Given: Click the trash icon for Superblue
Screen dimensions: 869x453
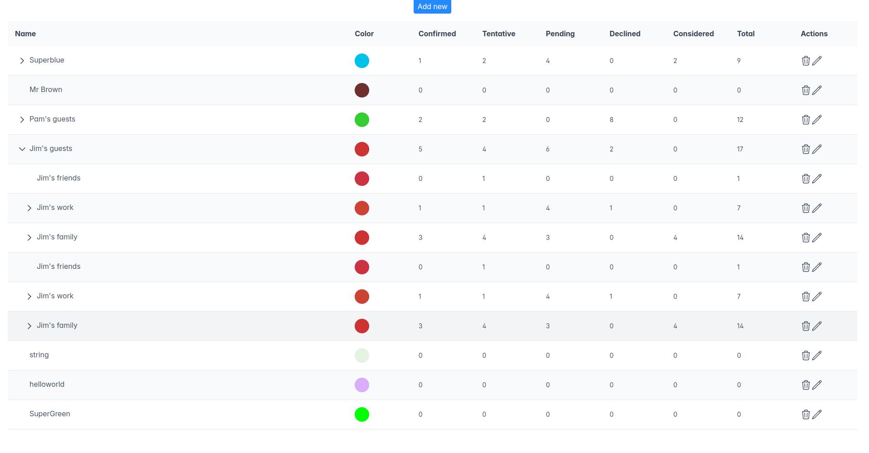Looking at the screenshot, I should [x=806, y=61].
